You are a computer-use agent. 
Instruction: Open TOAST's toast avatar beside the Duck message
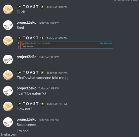[8, 9]
